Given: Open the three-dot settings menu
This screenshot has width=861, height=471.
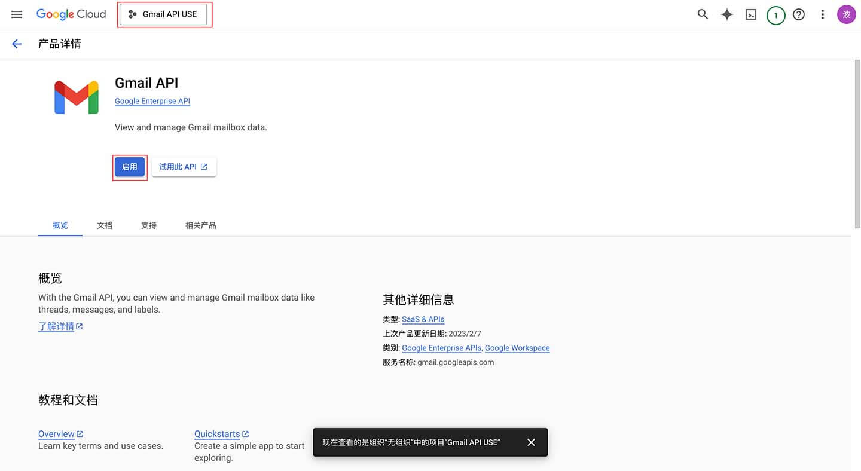Looking at the screenshot, I should [823, 14].
